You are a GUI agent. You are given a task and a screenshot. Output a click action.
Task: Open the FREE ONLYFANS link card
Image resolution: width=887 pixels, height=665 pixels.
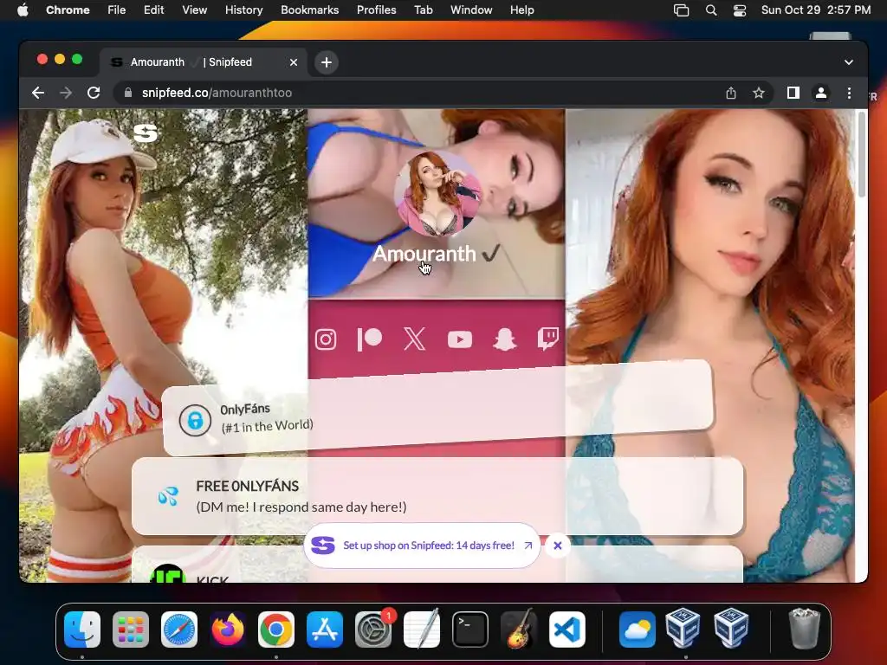click(437, 496)
